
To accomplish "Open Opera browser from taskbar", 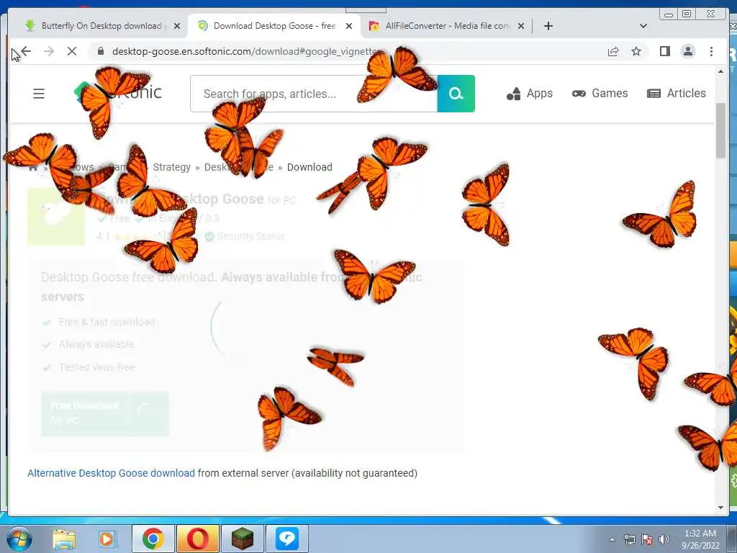I will coord(197,539).
